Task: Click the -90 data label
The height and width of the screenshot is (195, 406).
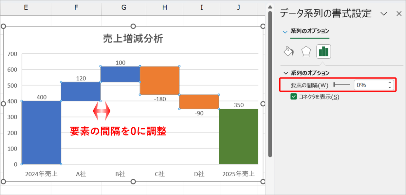Action: coord(199,113)
